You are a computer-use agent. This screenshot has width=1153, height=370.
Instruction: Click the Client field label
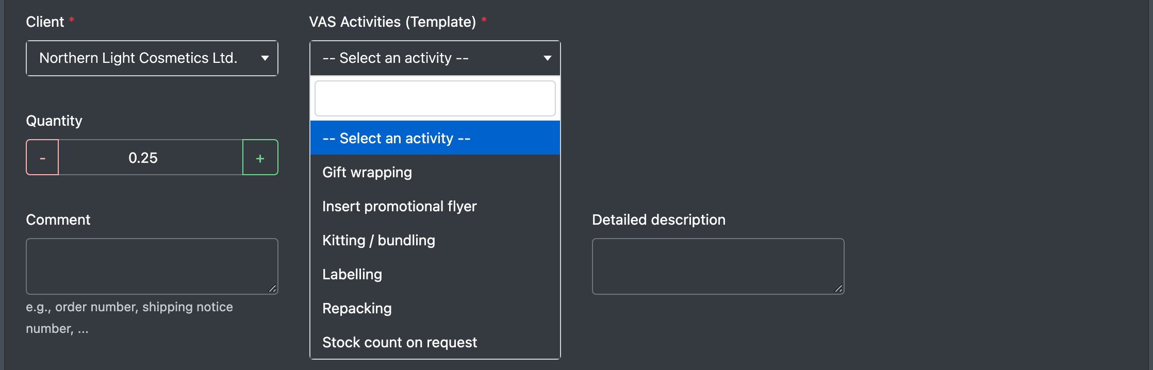click(x=45, y=22)
